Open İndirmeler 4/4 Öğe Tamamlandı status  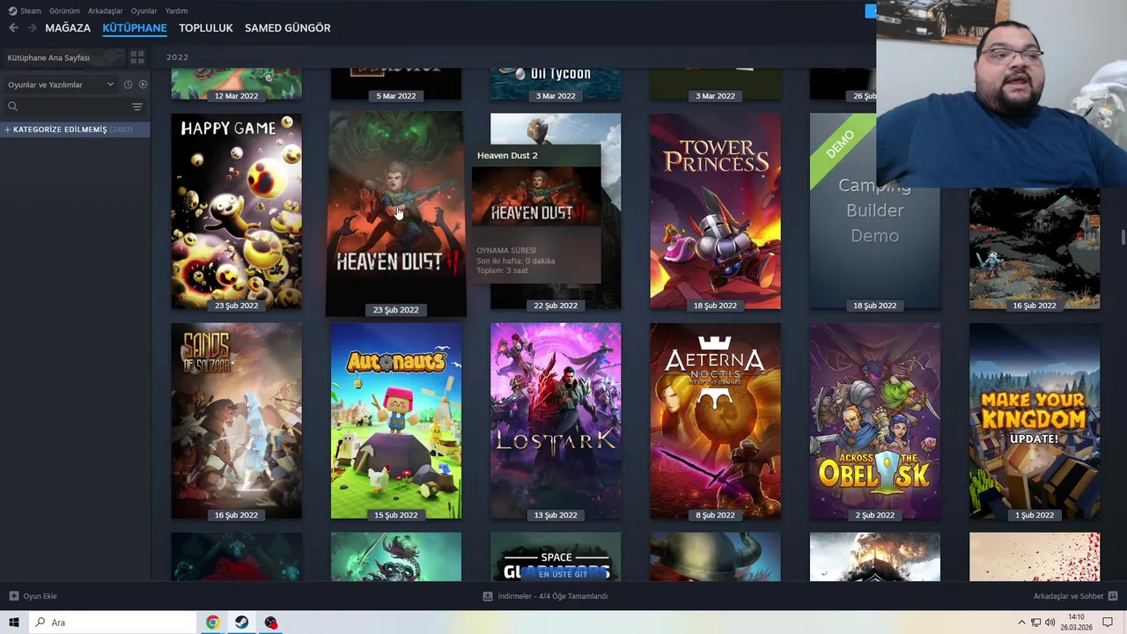(x=546, y=596)
